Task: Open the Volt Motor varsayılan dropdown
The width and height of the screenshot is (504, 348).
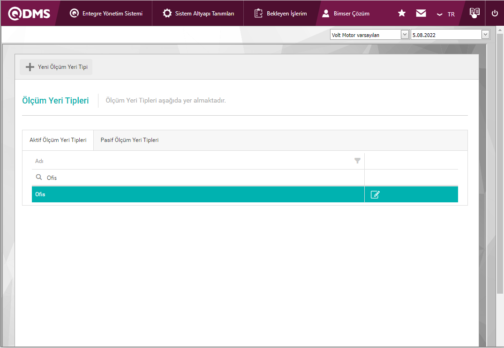Action: click(x=369, y=35)
